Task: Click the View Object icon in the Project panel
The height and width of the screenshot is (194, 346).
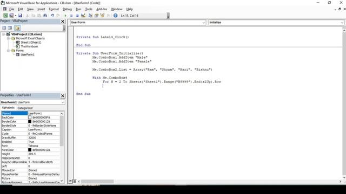Action: point(10,28)
